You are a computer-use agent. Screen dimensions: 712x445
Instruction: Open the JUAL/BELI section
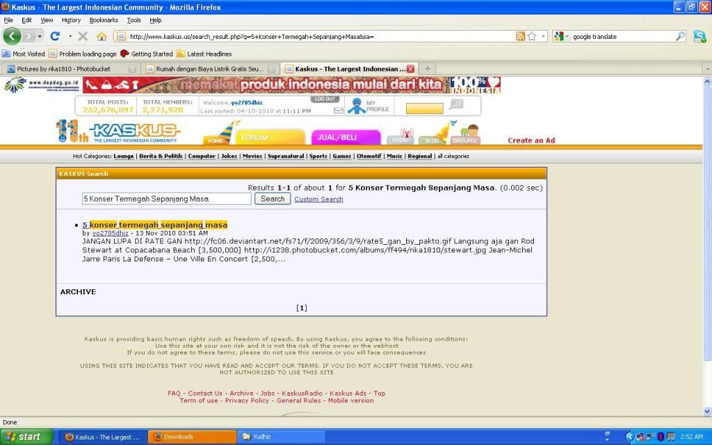346,137
